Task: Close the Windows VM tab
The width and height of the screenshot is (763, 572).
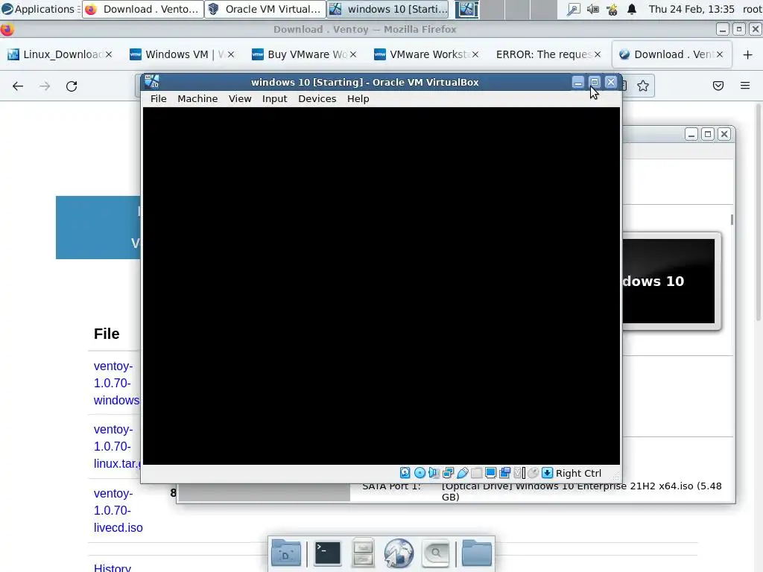Action: coord(231,54)
